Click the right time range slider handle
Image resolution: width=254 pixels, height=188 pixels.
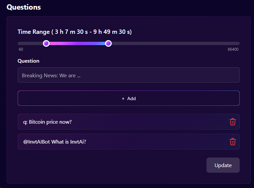[x=108, y=43]
